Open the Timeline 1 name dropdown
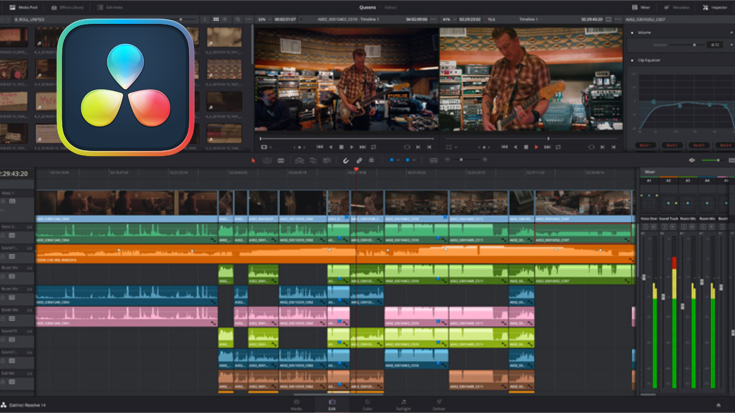 [531, 19]
